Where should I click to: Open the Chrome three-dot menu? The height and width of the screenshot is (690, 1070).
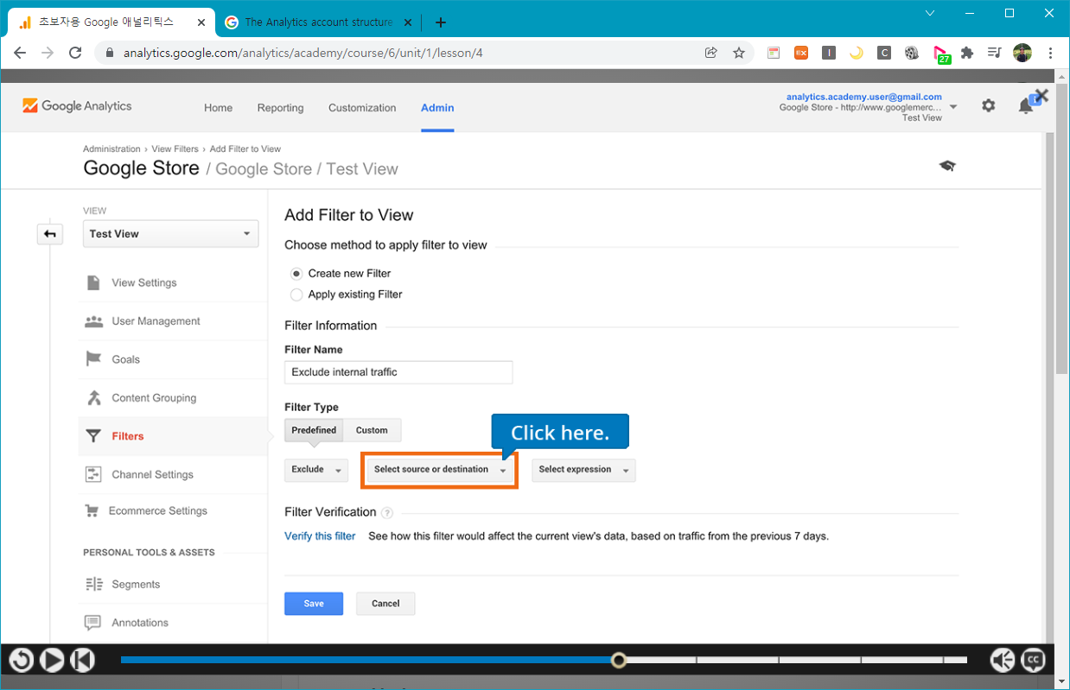(1050, 53)
